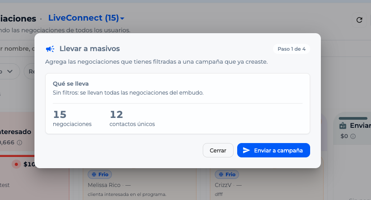Click the info icon next to 666 amount
This screenshot has height=200, width=371.
tap(20, 143)
